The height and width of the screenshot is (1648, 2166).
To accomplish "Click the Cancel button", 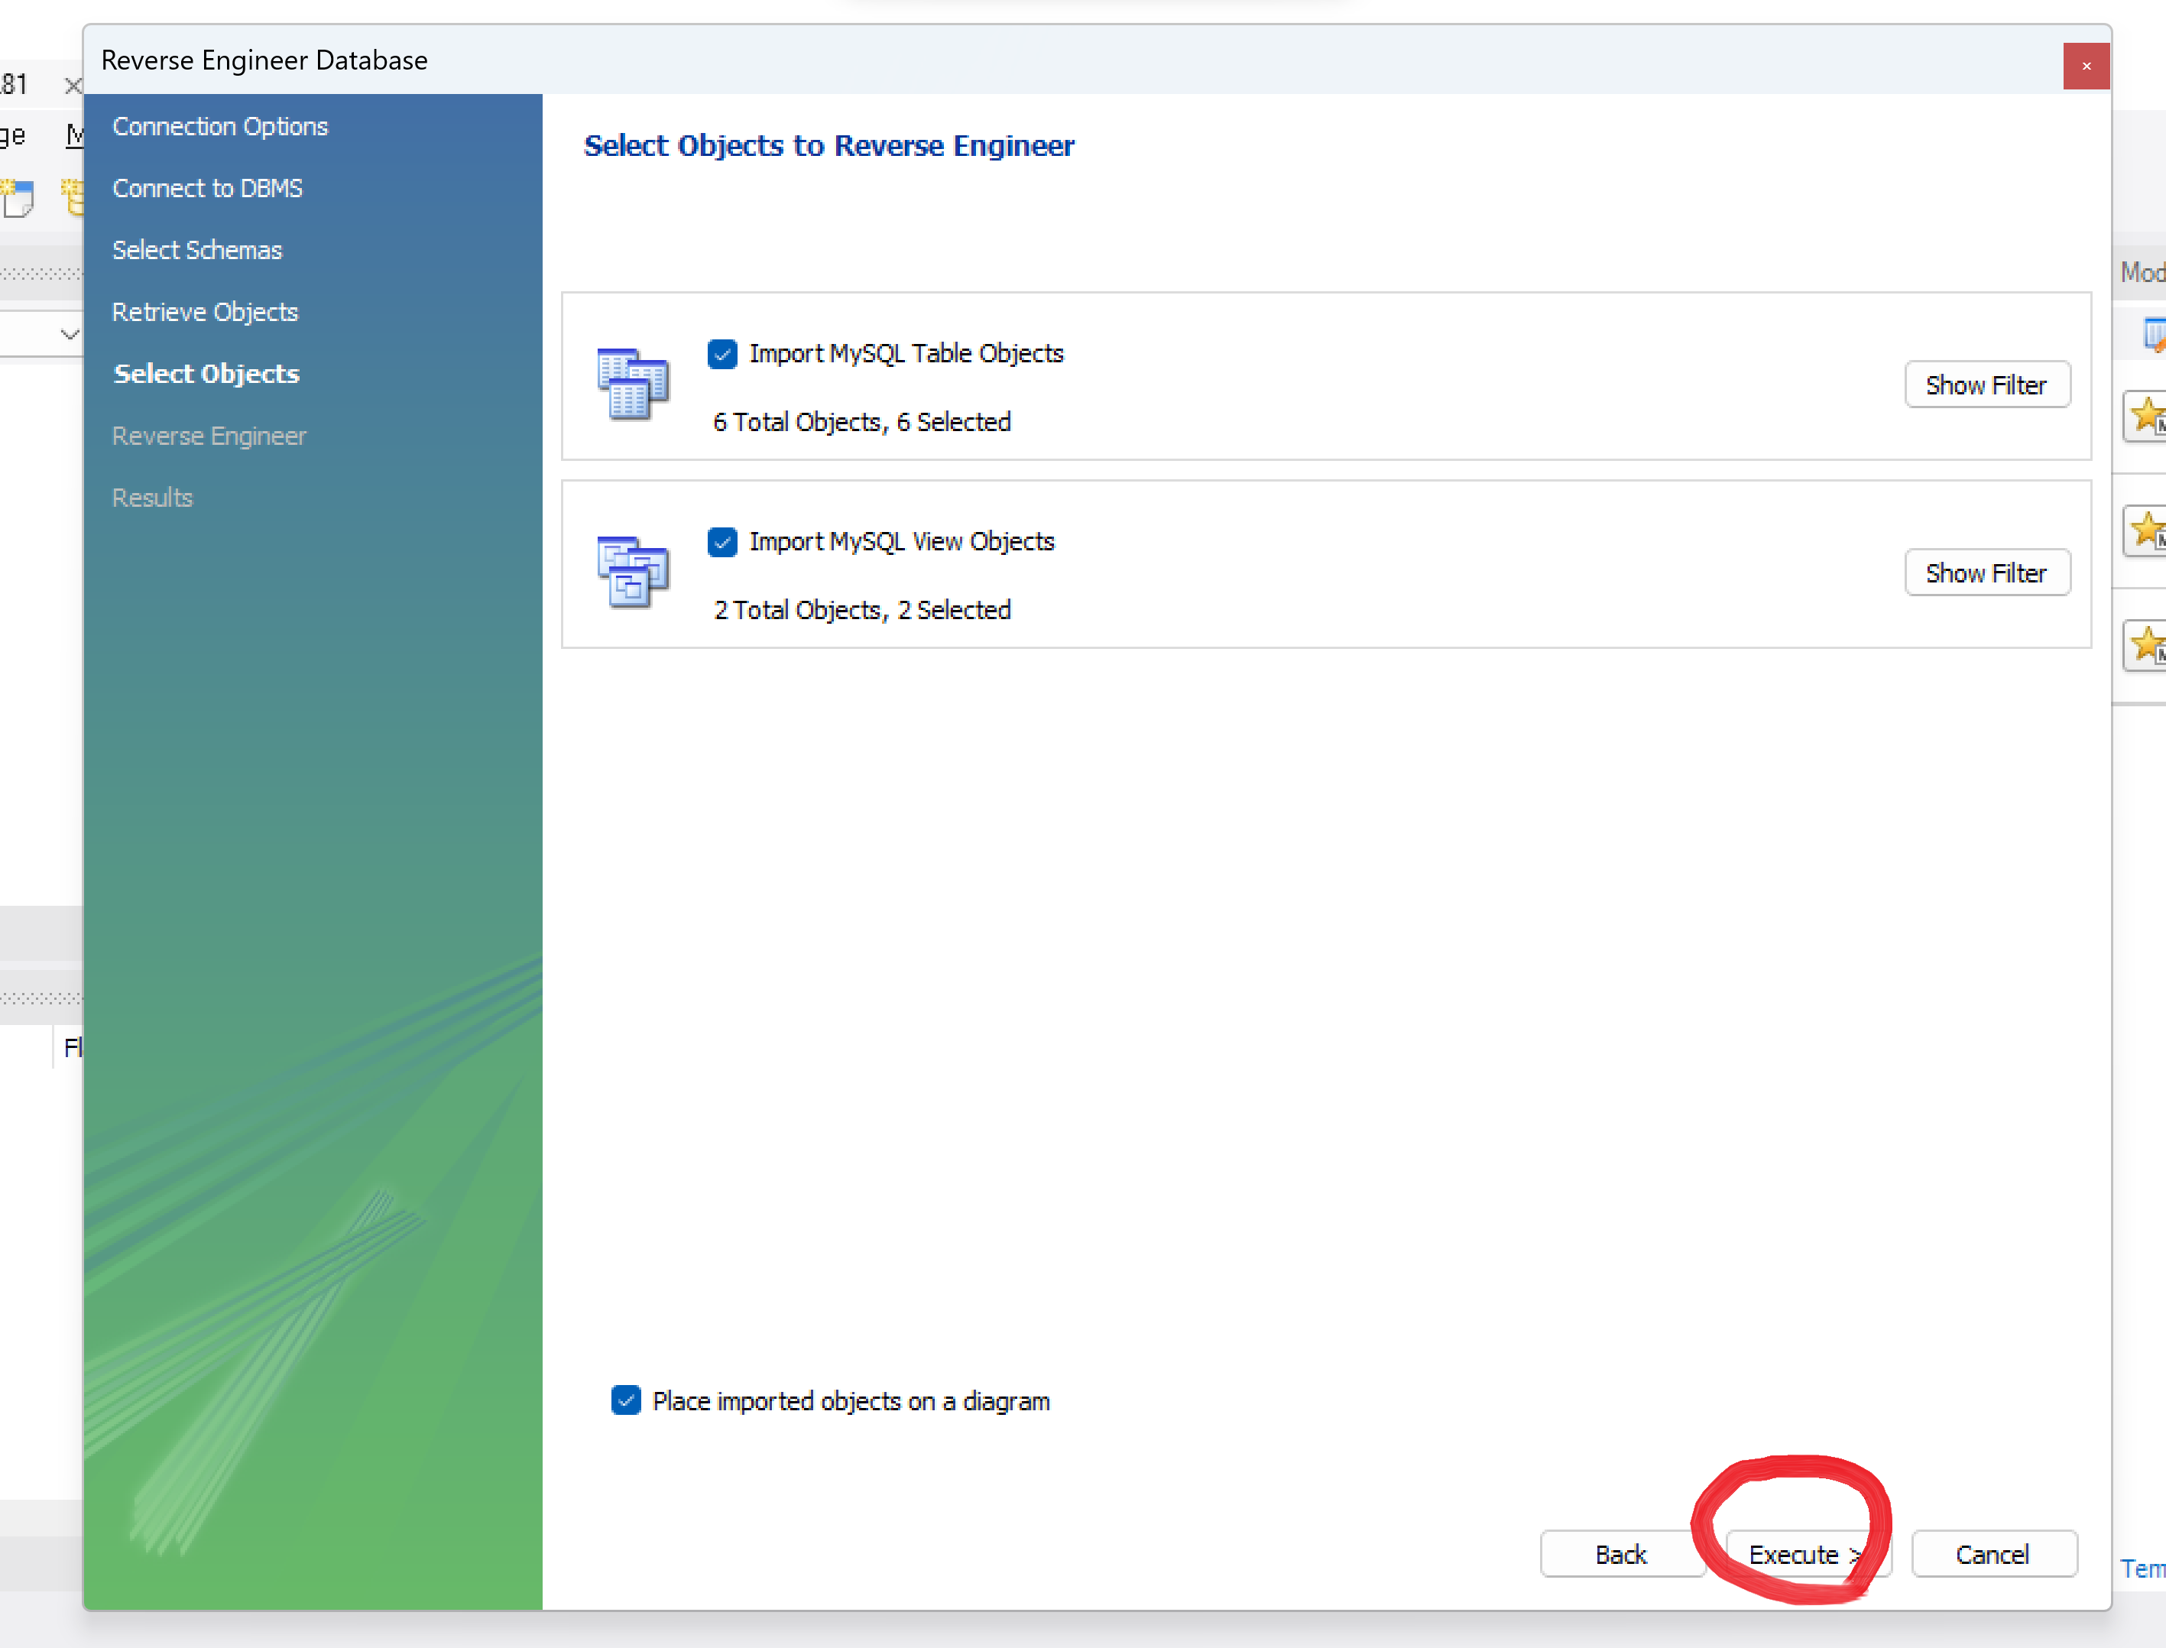I will 1993,1554.
